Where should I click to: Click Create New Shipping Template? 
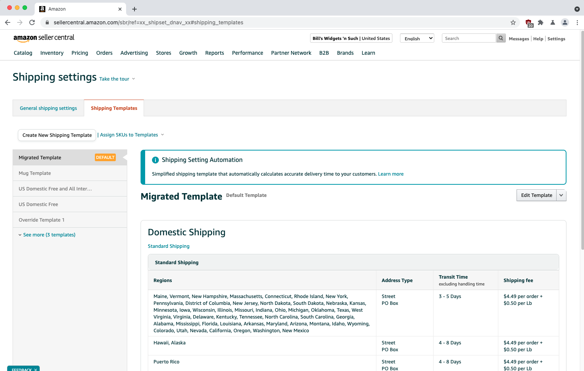pyautogui.click(x=56, y=135)
